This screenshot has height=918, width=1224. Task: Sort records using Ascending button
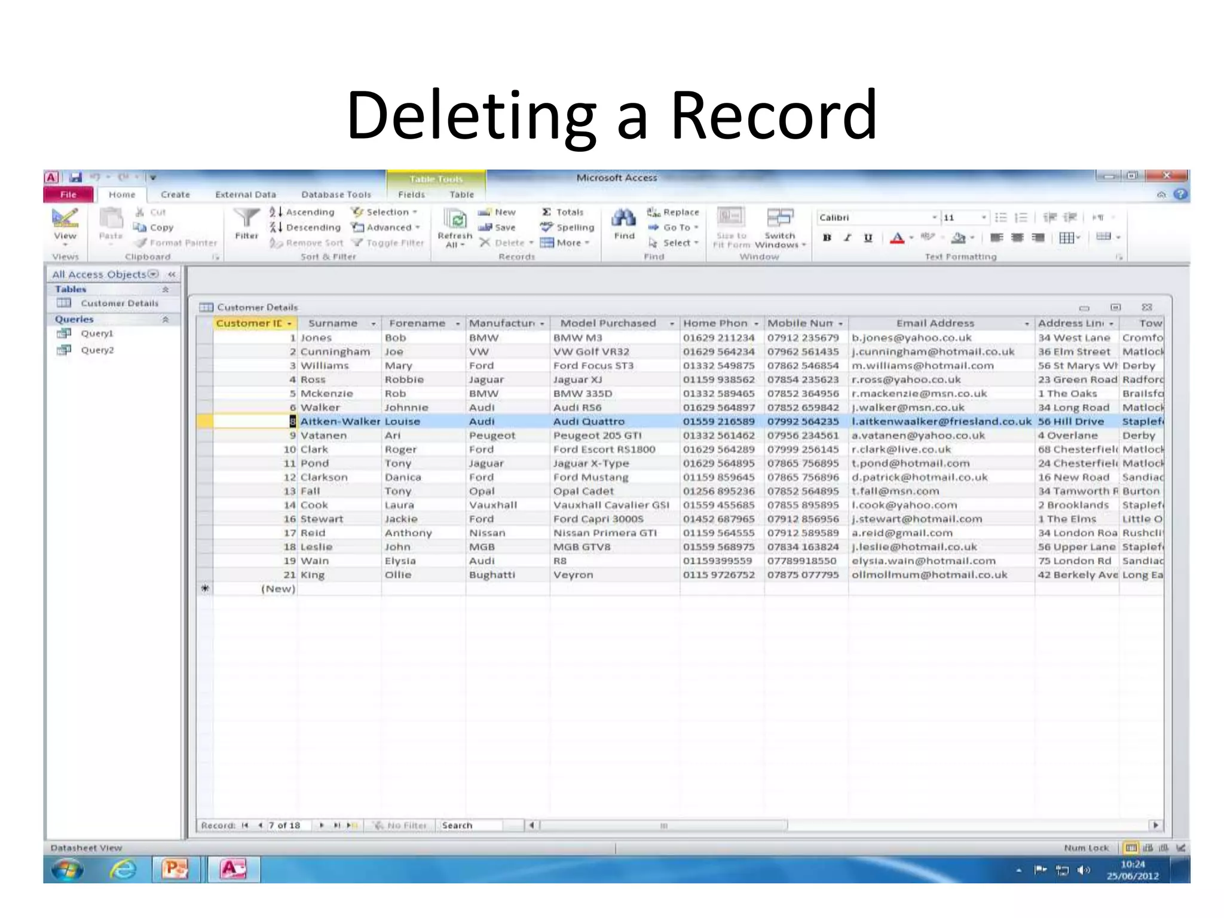coord(302,212)
